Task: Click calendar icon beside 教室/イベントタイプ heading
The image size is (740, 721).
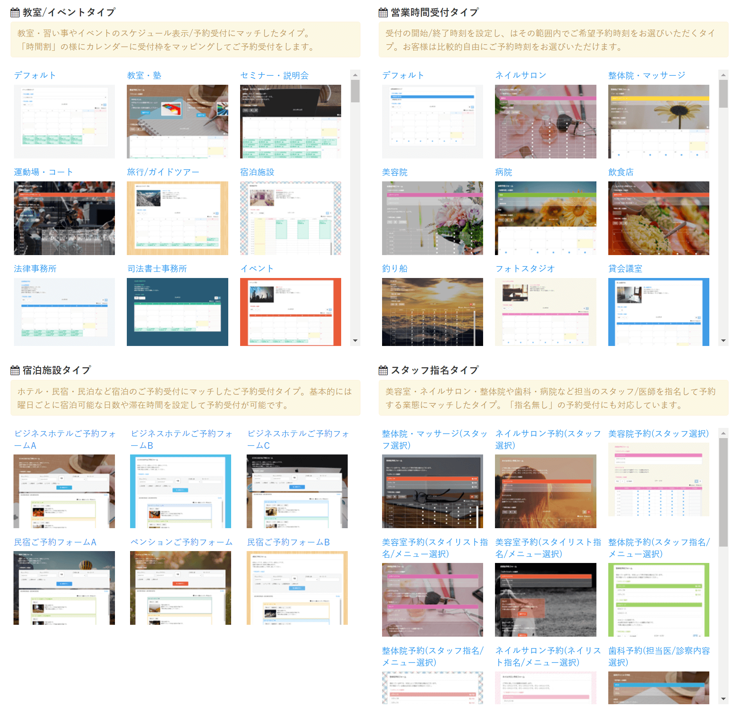Action: coord(15,13)
